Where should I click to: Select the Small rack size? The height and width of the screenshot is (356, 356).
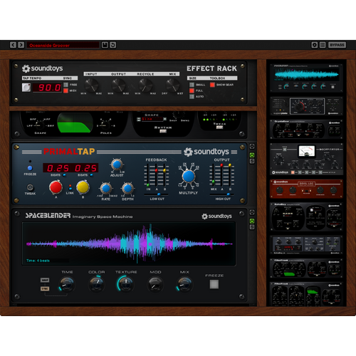[192, 85]
